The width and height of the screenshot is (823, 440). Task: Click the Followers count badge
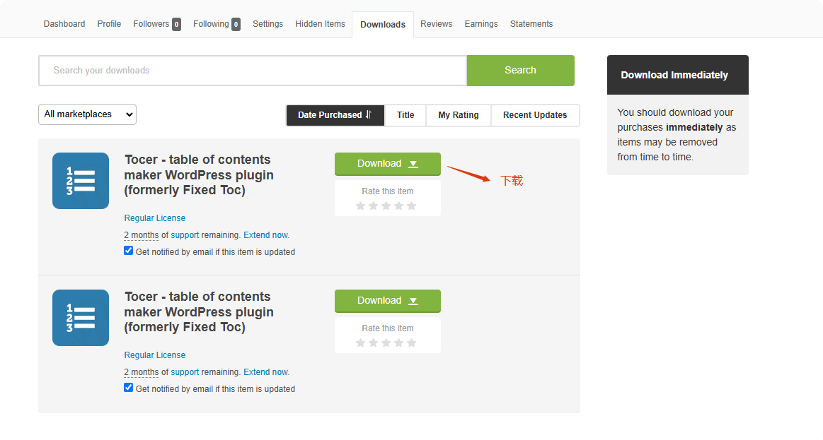tap(176, 25)
